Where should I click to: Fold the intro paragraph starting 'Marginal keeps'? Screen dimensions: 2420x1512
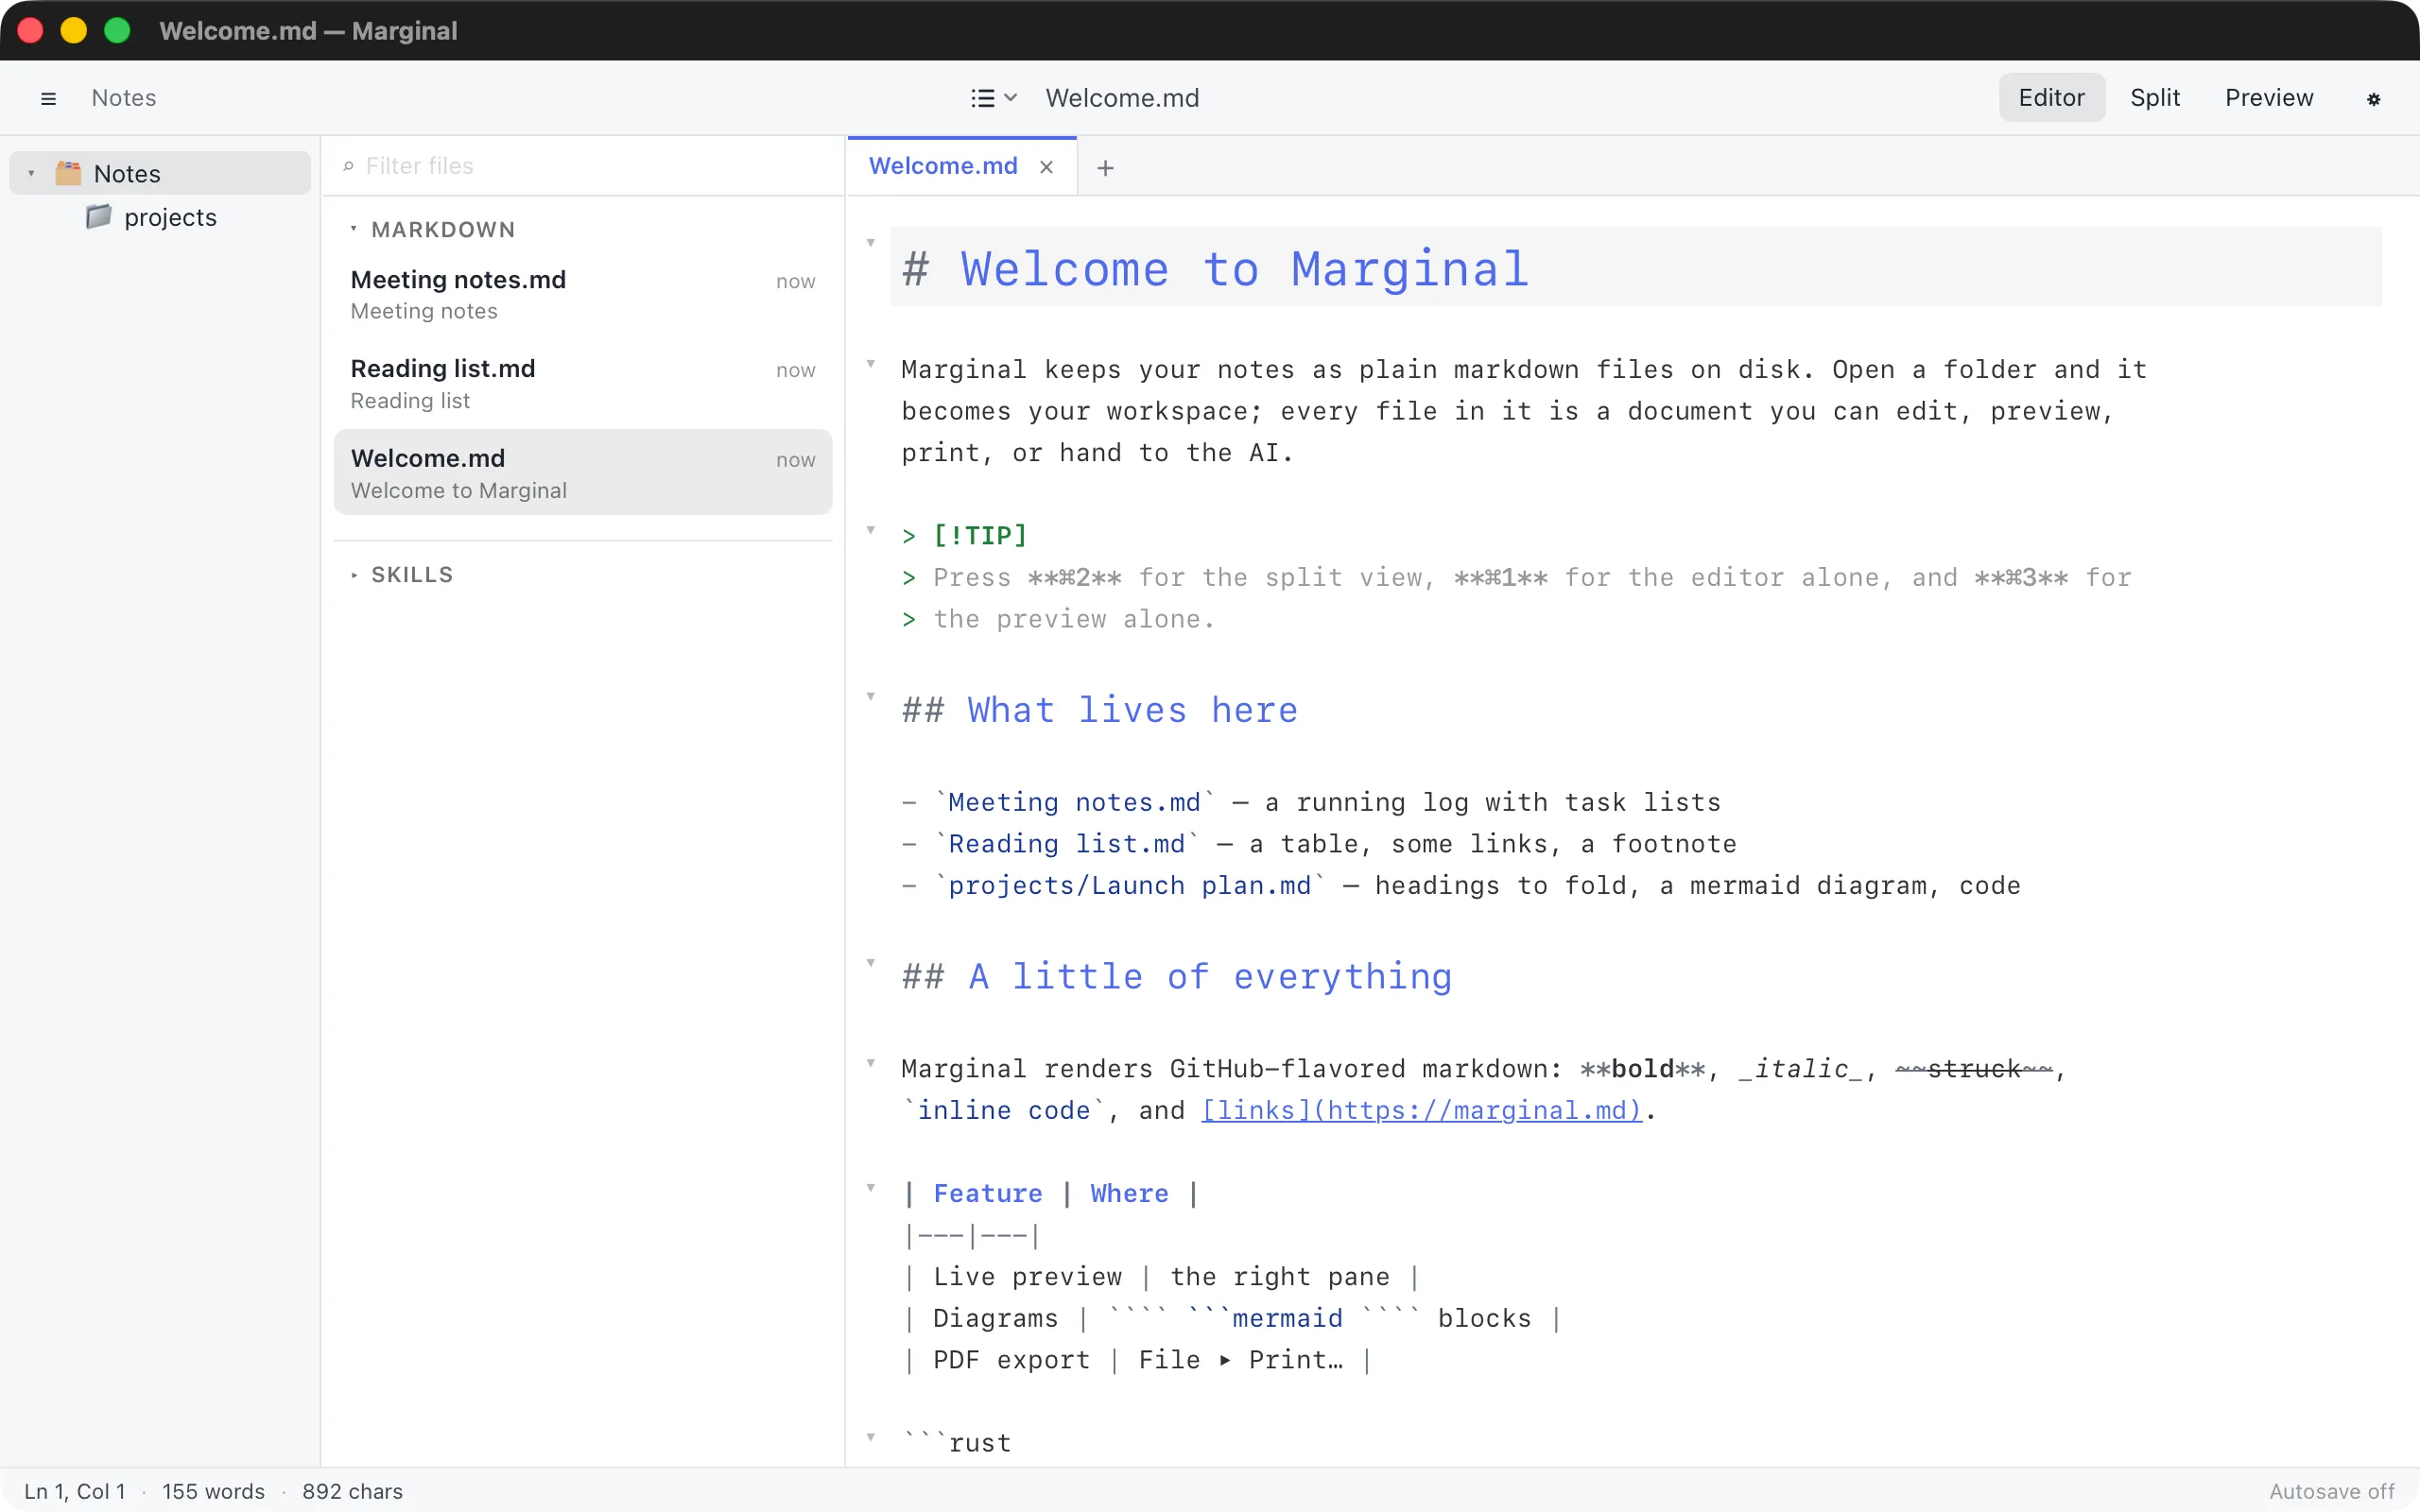(x=871, y=363)
